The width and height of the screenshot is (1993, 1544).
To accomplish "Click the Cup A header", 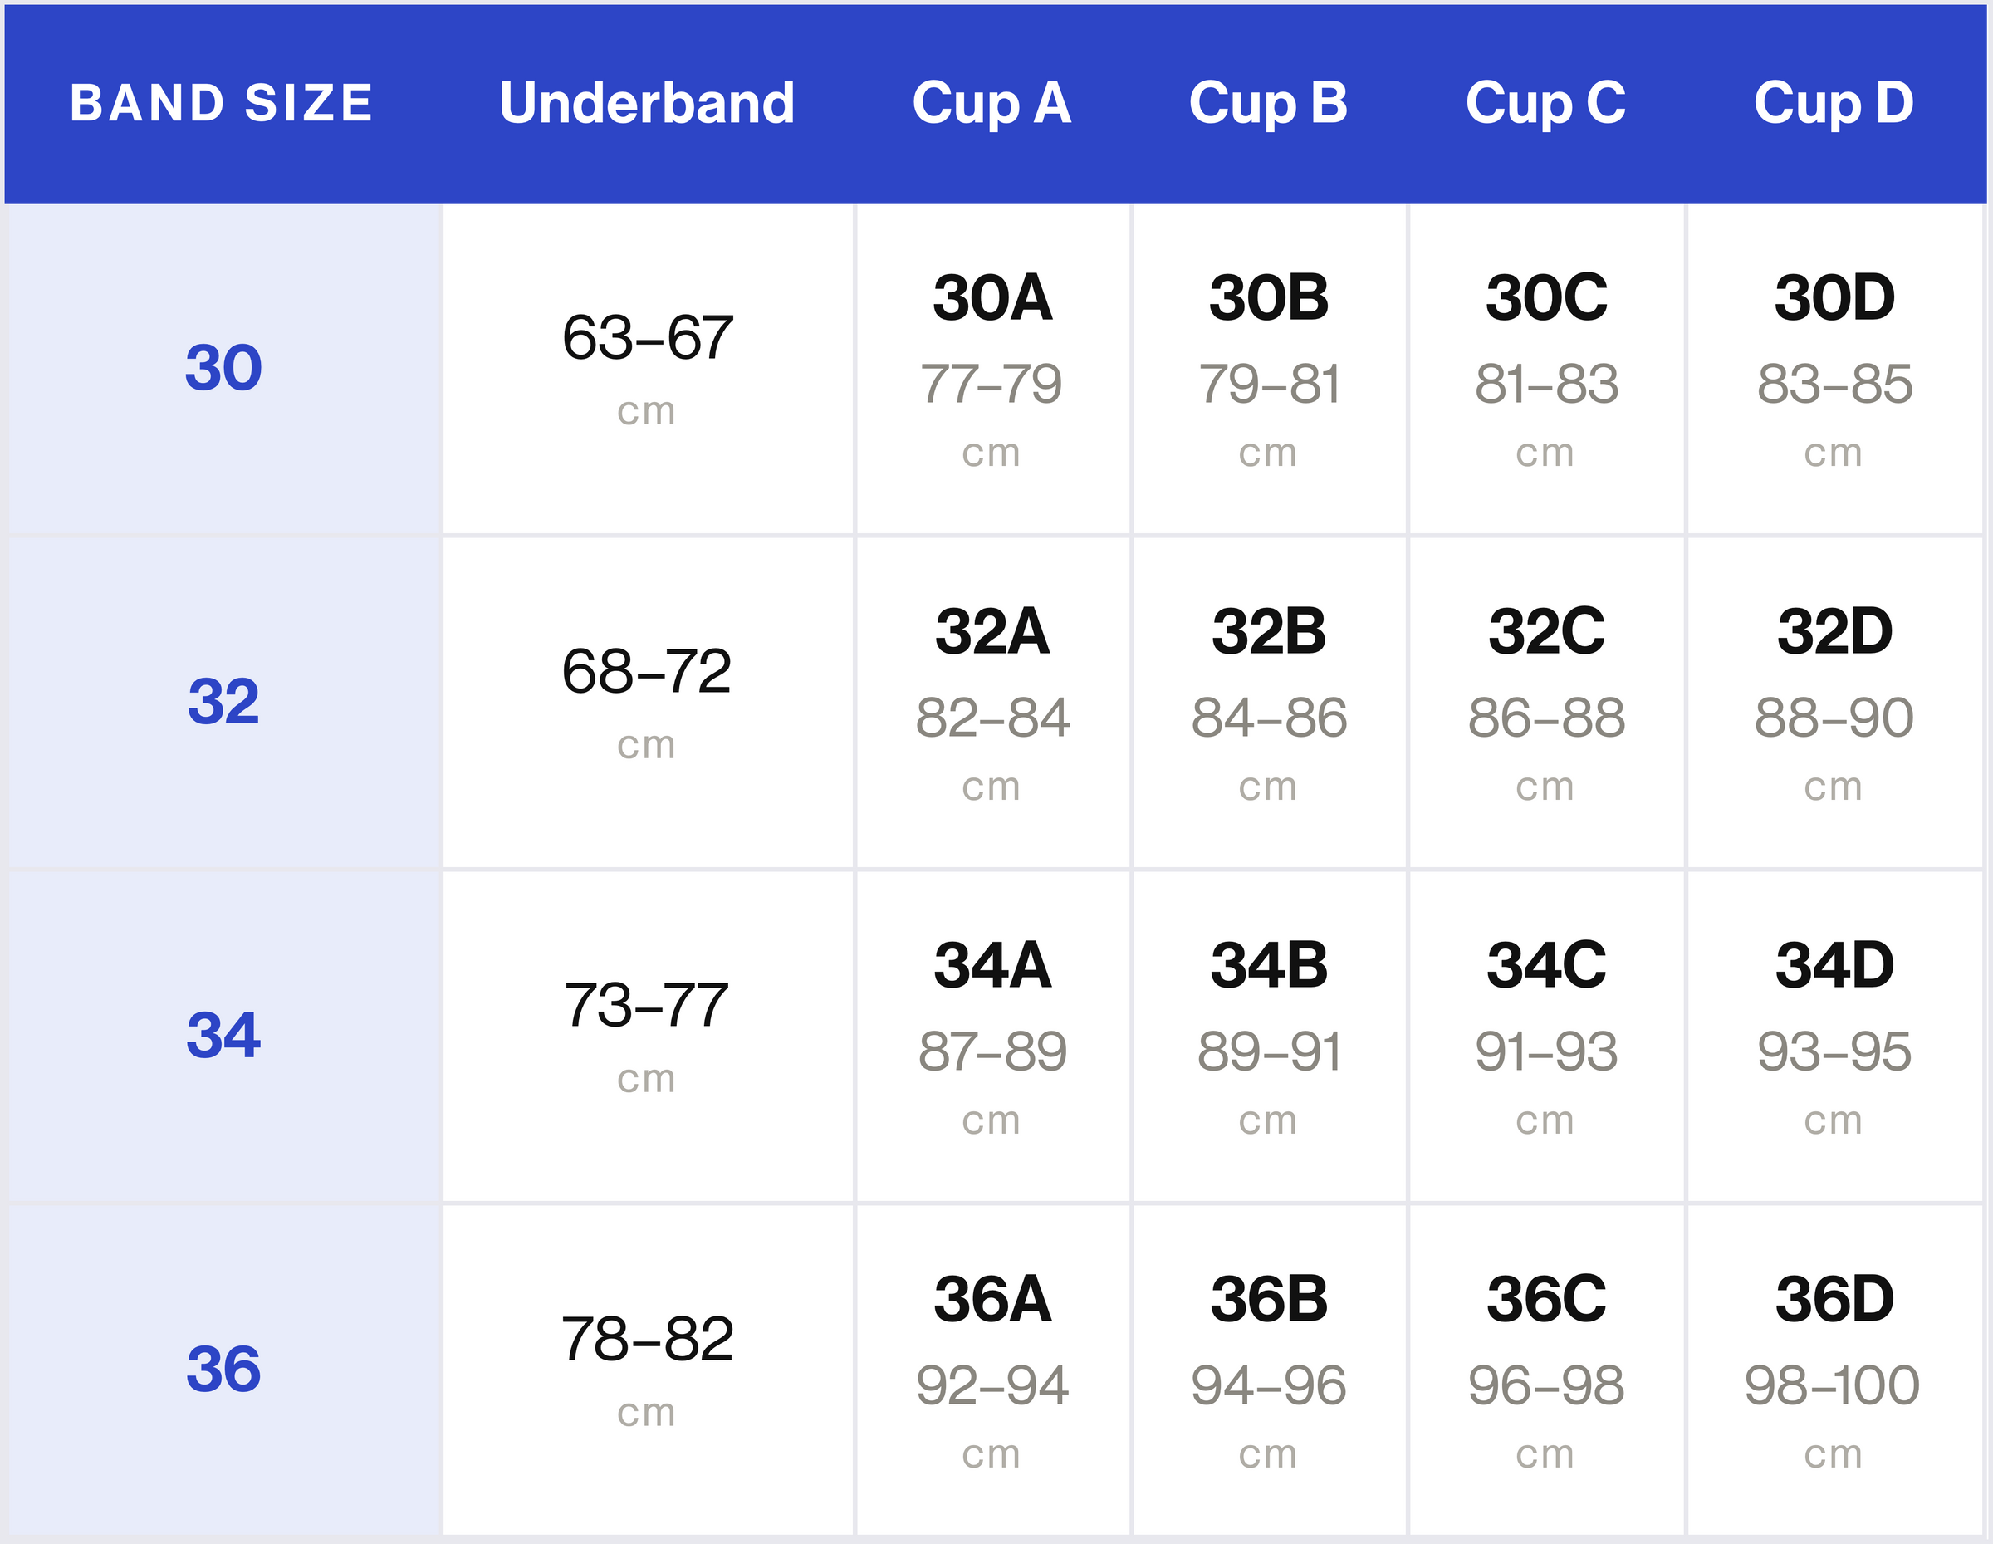I will coord(992,104).
